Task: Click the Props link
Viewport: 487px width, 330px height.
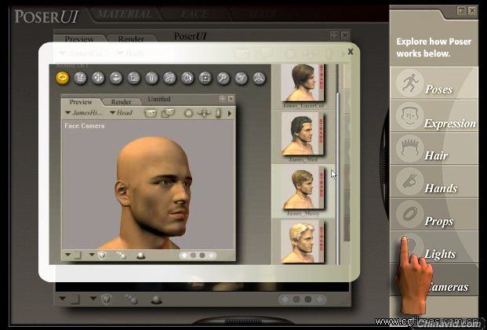Action: tap(439, 221)
